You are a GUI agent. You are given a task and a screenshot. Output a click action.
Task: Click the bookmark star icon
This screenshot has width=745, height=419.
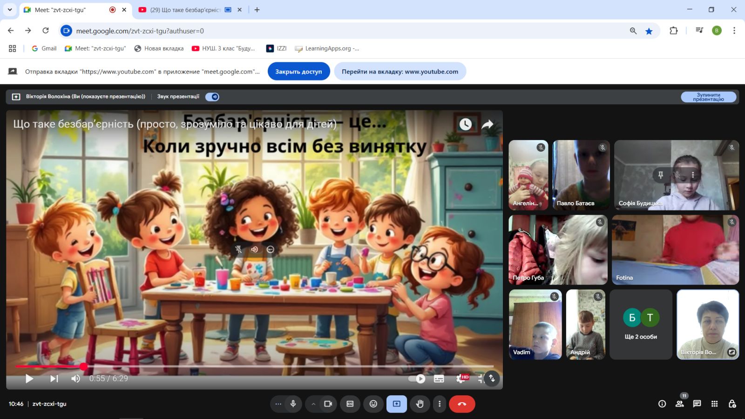[x=649, y=31]
